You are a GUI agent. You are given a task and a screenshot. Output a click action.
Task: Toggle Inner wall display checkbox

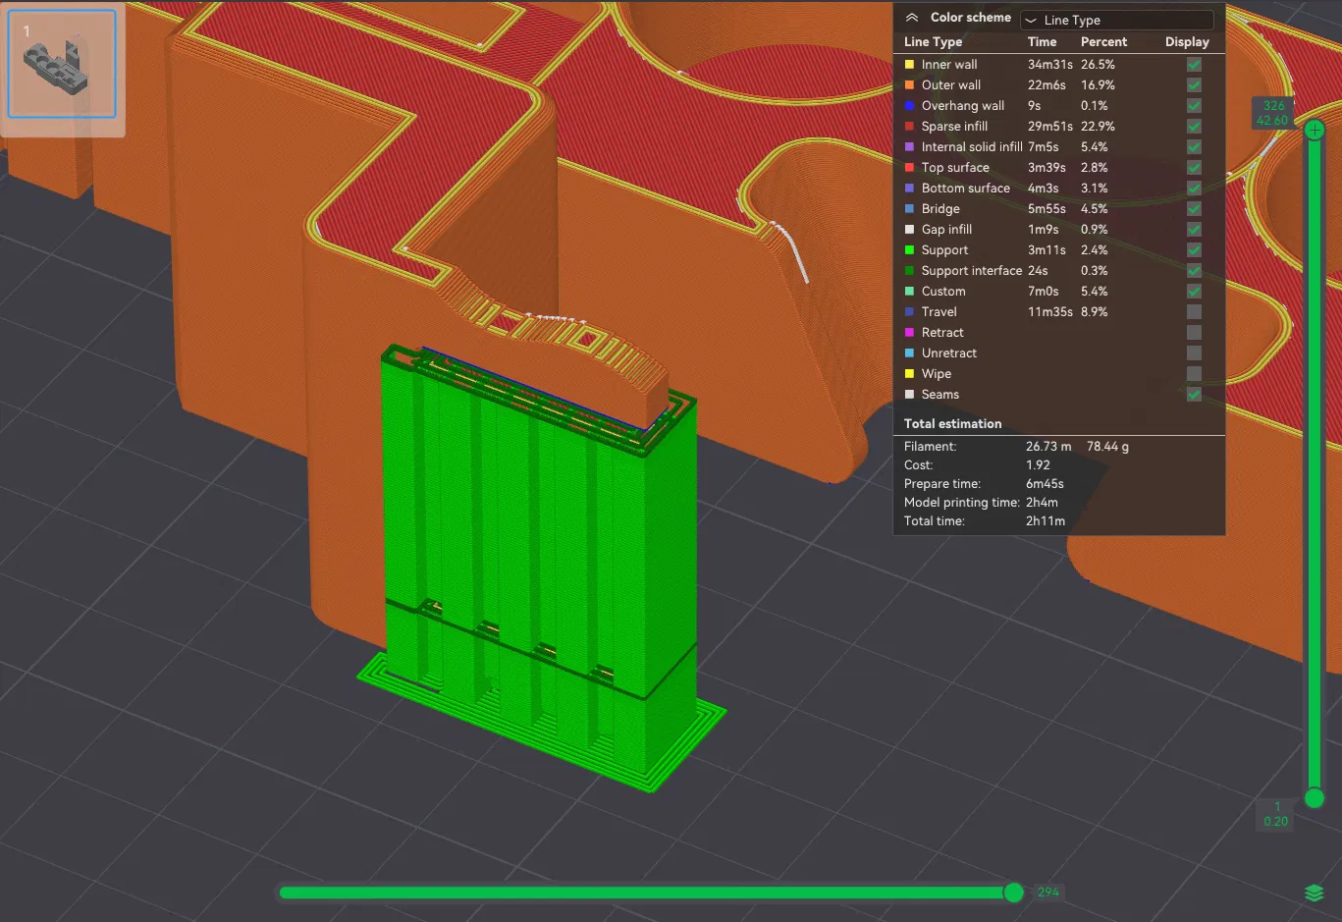pyautogui.click(x=1194, y=65)
